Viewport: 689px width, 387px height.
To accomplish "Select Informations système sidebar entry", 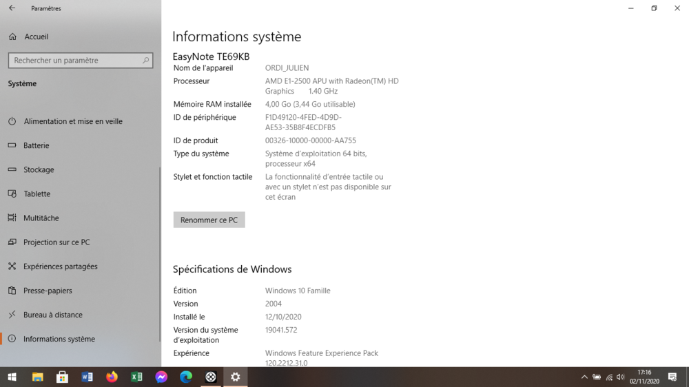I will click(x=59, y=339).
